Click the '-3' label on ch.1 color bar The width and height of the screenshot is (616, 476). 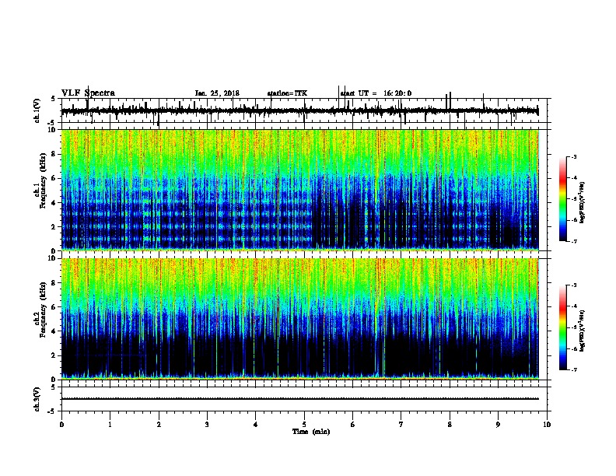[574, 156]
